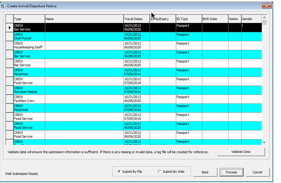Click the Travel Dates column header
This screenshot has height=183, width=281.
pos(137,19)
